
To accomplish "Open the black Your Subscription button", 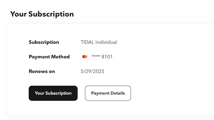I will click(x=53, y=93).
